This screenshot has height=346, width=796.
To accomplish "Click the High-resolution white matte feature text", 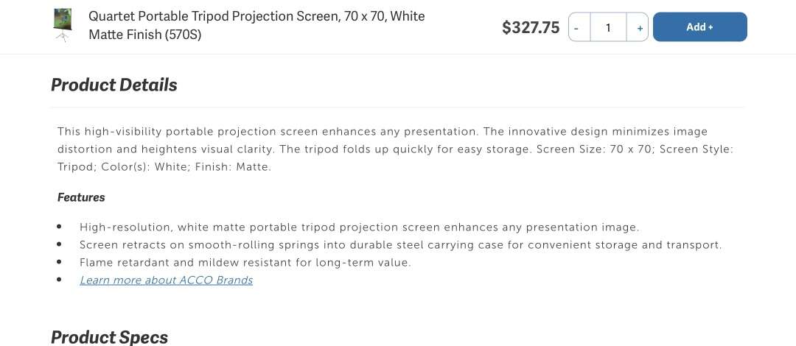I will point(359,227).
